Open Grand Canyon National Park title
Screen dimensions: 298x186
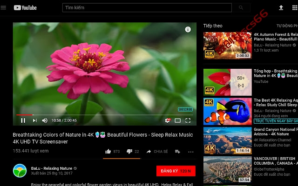[276, 132]
